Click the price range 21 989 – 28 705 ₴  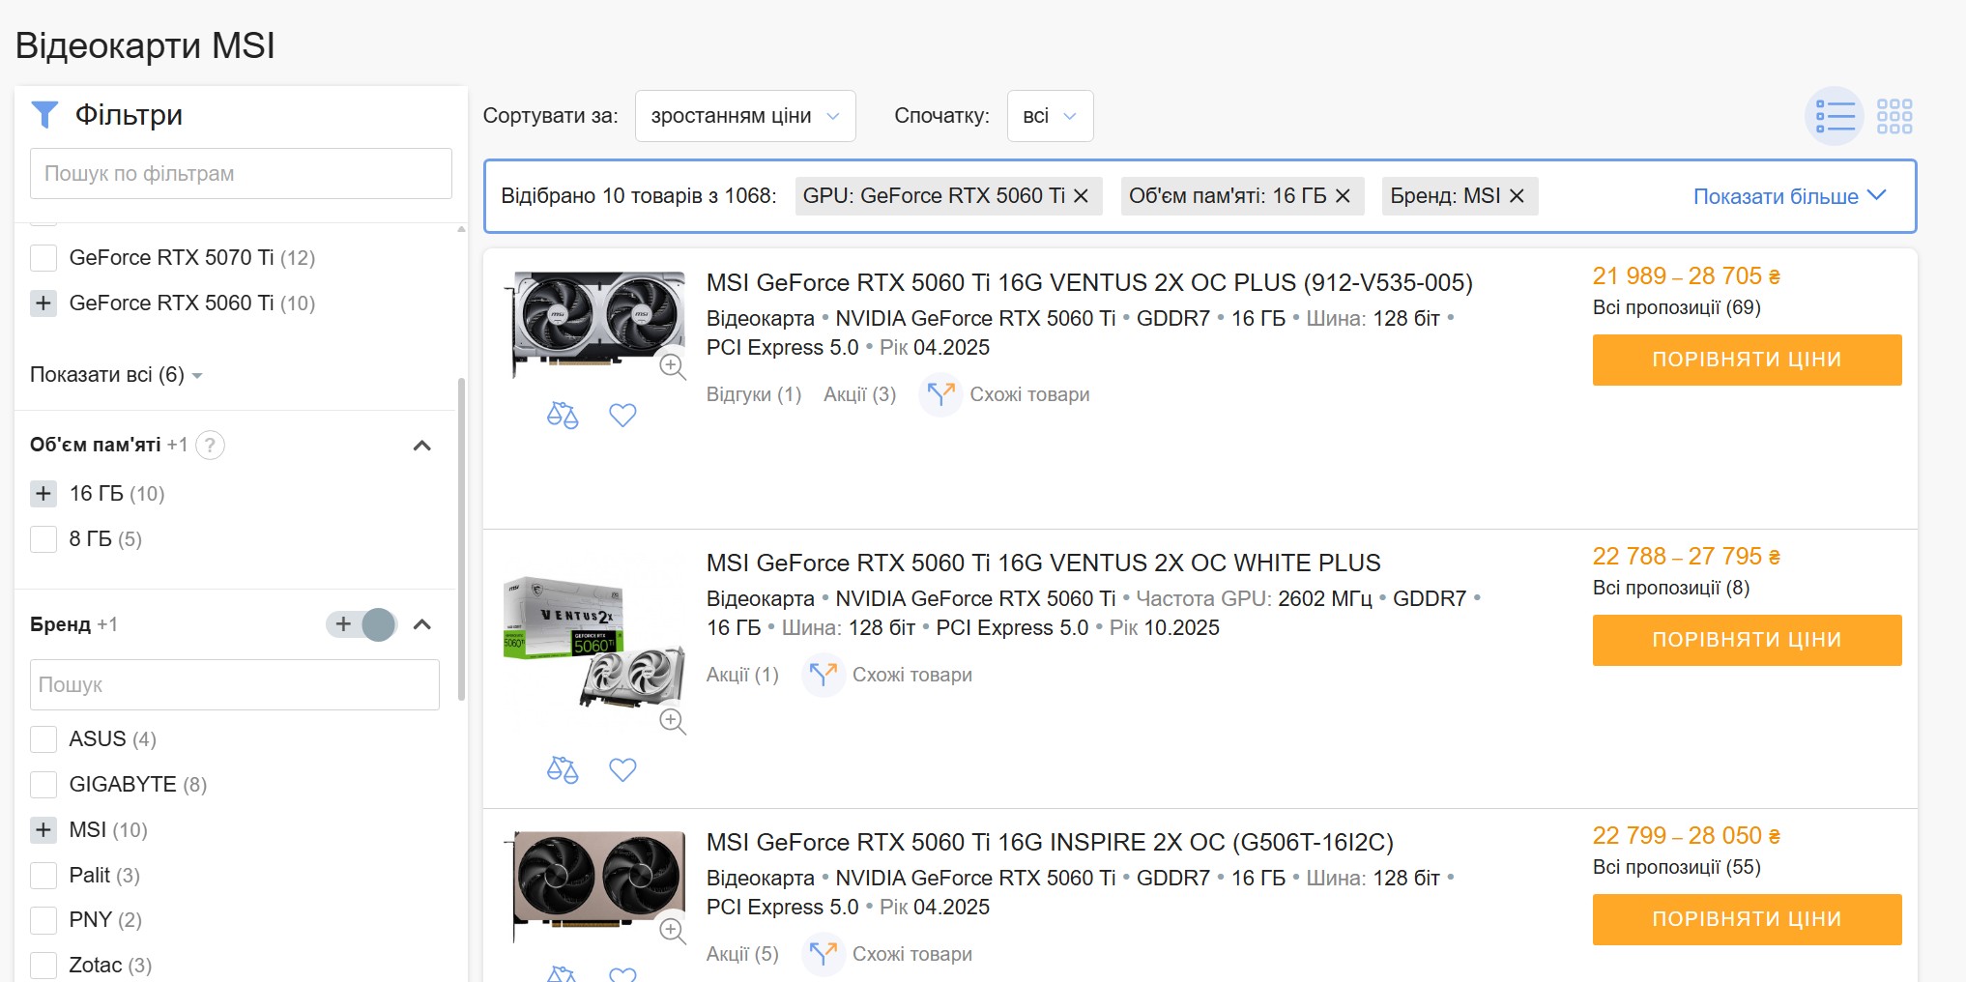[x=1686, y=276]
